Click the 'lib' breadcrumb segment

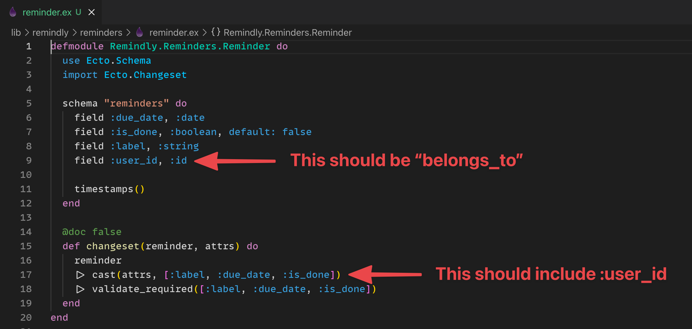(x=16, y=32)
